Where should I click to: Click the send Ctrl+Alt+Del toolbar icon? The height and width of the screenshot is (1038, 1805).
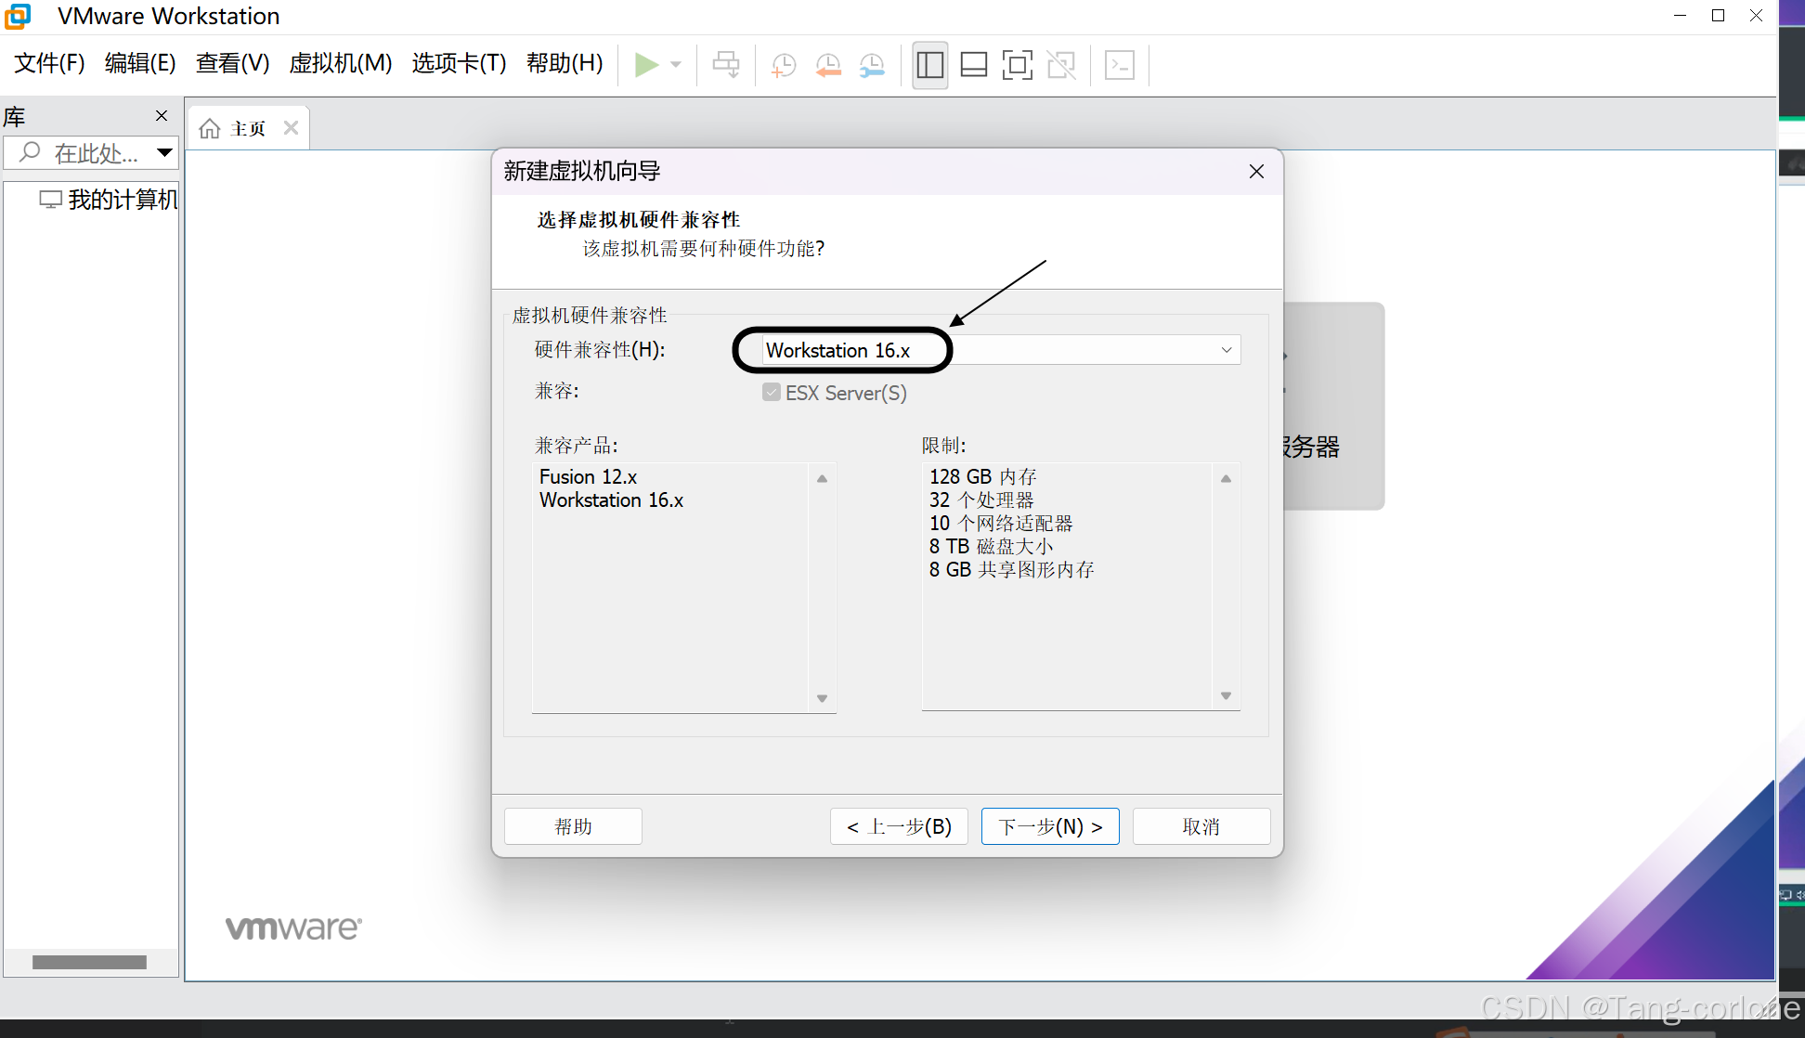coord(726,65)
